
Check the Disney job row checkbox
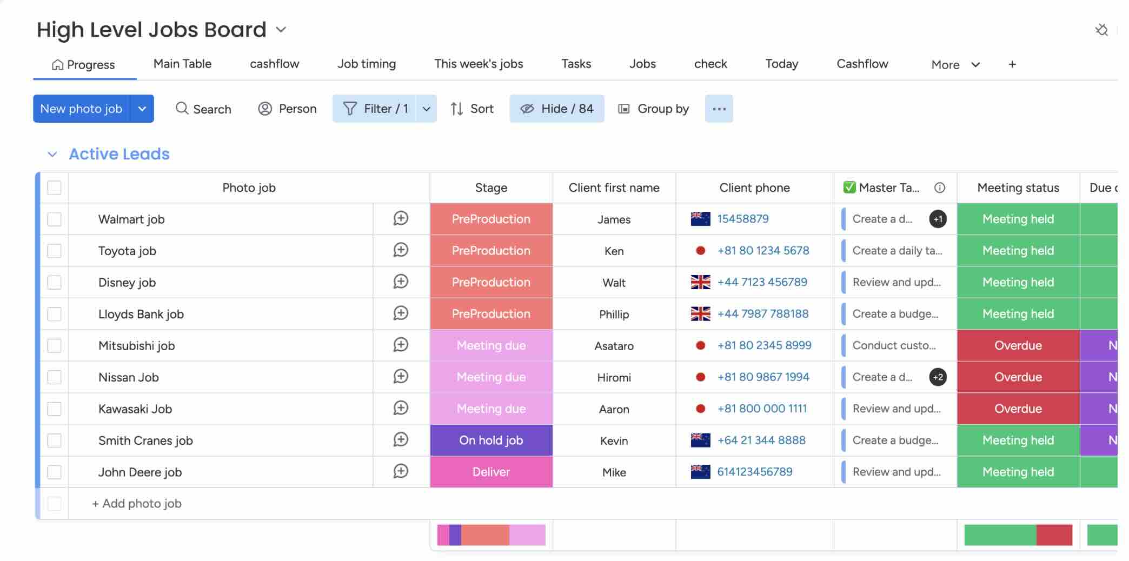54,282
